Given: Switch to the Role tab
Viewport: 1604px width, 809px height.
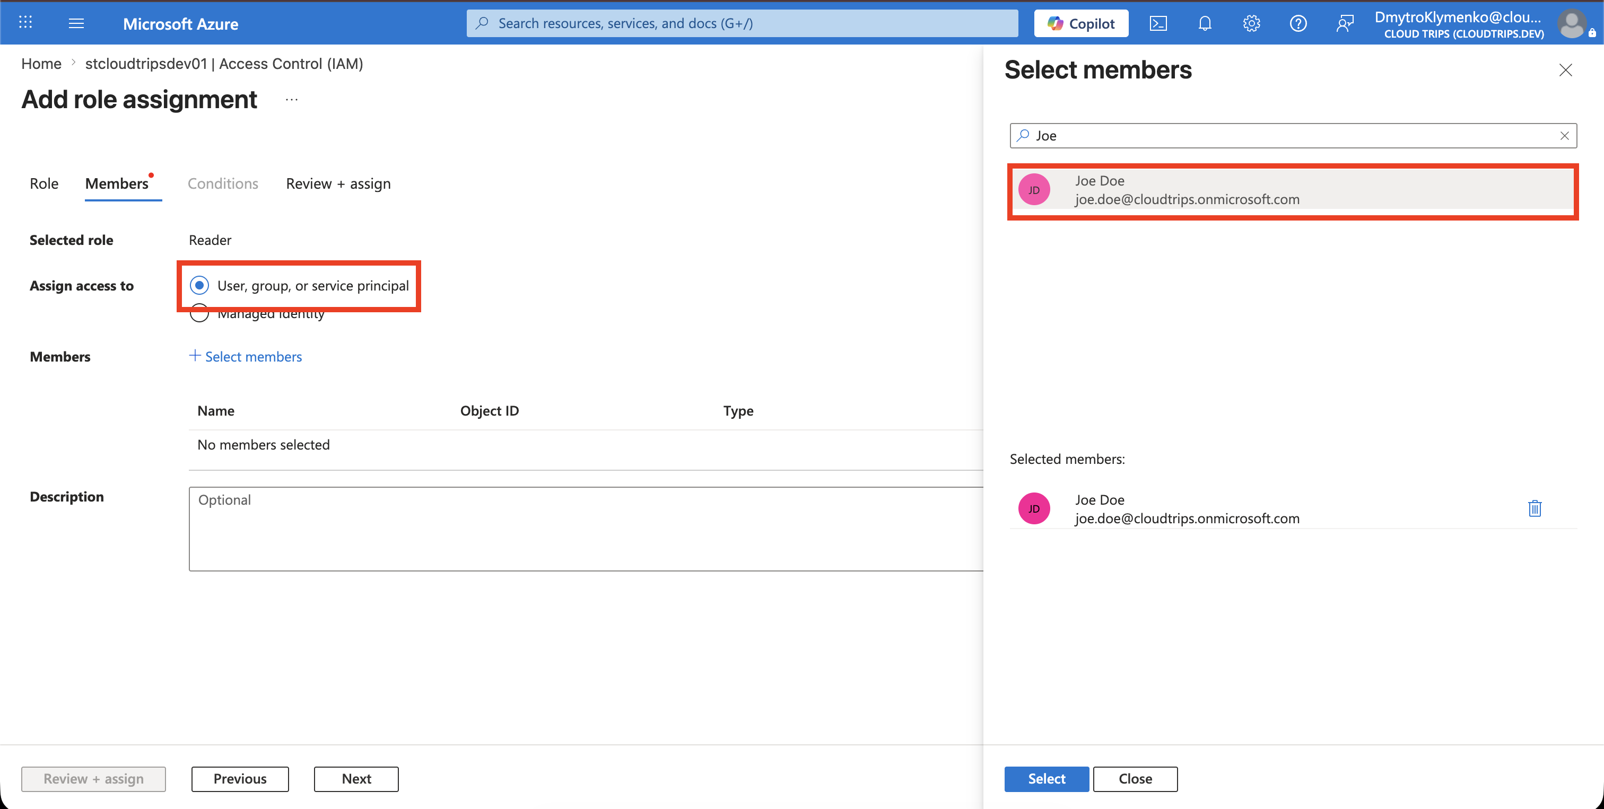Looking at the screenshot, I should pos(43,183).
